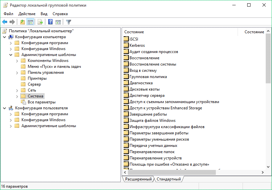Expand the Компоненты Windows tree node
Screen dimensions: 272x190
(17, 61)
